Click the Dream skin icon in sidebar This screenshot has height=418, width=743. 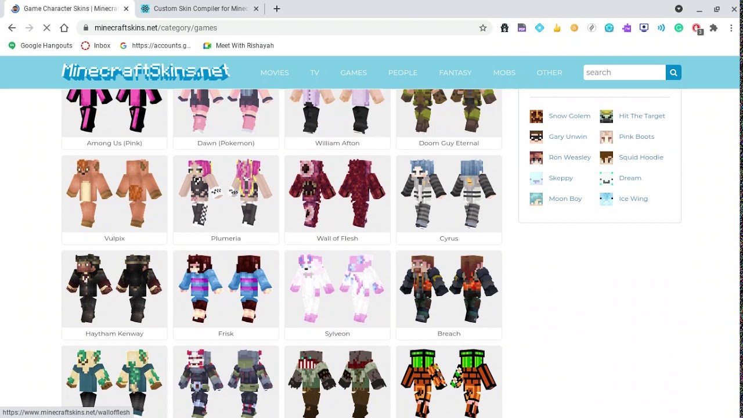point(606,178)
